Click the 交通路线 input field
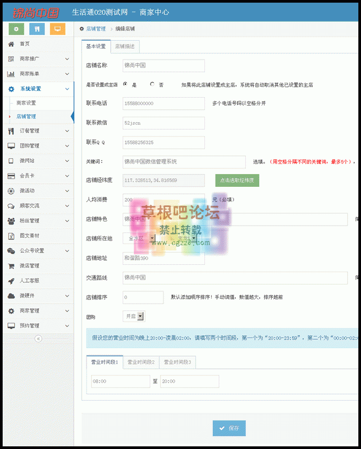The width and height of the screenshot is (361, 449). 235,278
